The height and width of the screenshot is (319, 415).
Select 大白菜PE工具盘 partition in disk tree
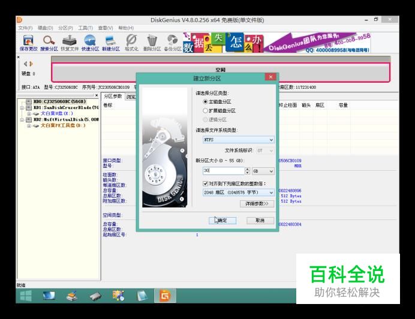[63, 125]
